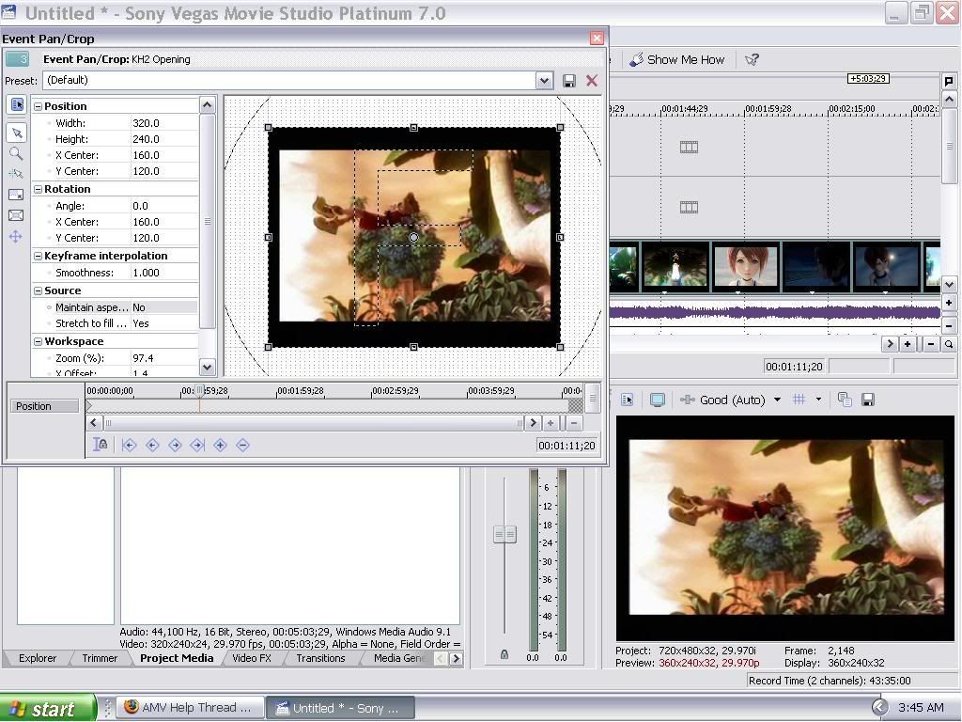Viewport: 962px width, 722px height.
Task: Select the red-haired girl close-up thumbnail on timeline
Action: (745, 266)
